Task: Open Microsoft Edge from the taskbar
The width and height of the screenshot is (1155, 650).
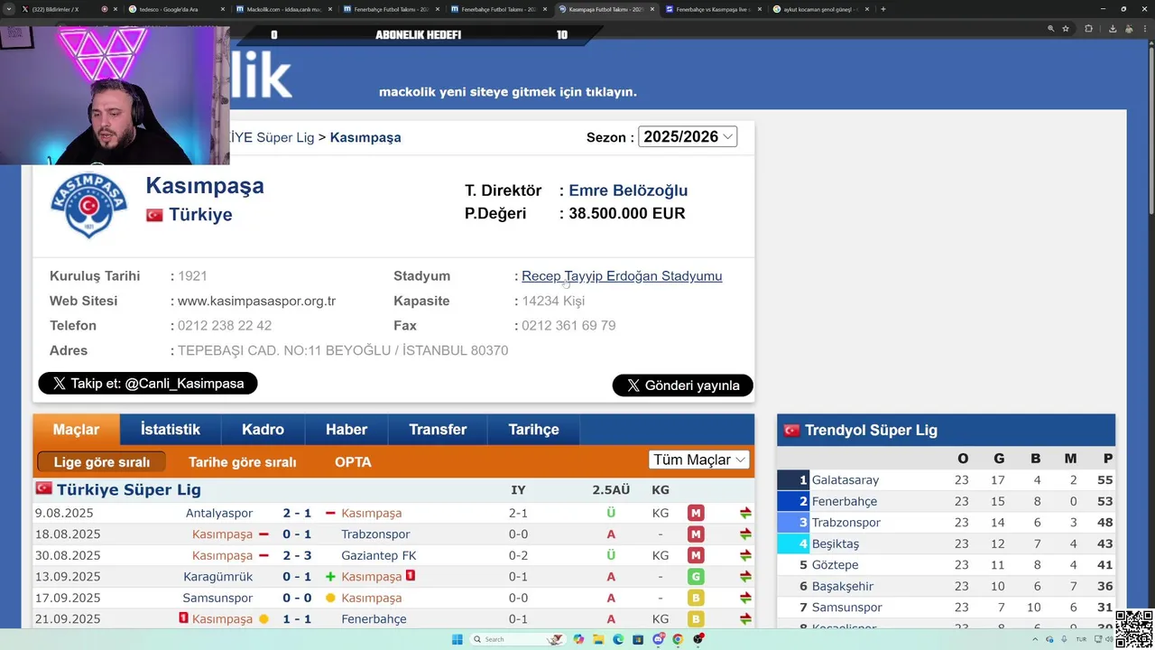Action: [618, 639]
